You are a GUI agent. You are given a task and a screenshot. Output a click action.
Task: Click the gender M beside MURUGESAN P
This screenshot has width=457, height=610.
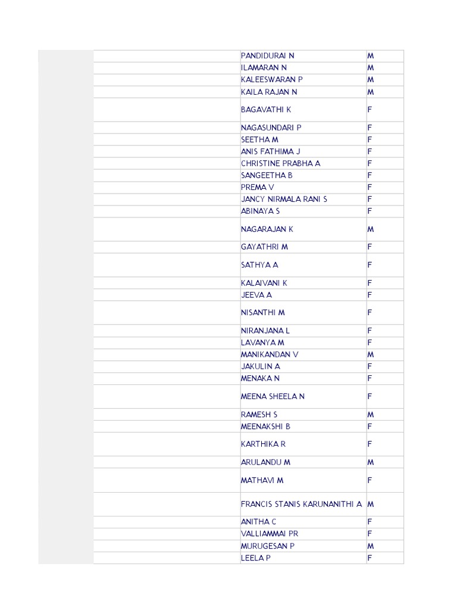click(x=371, y=546)
